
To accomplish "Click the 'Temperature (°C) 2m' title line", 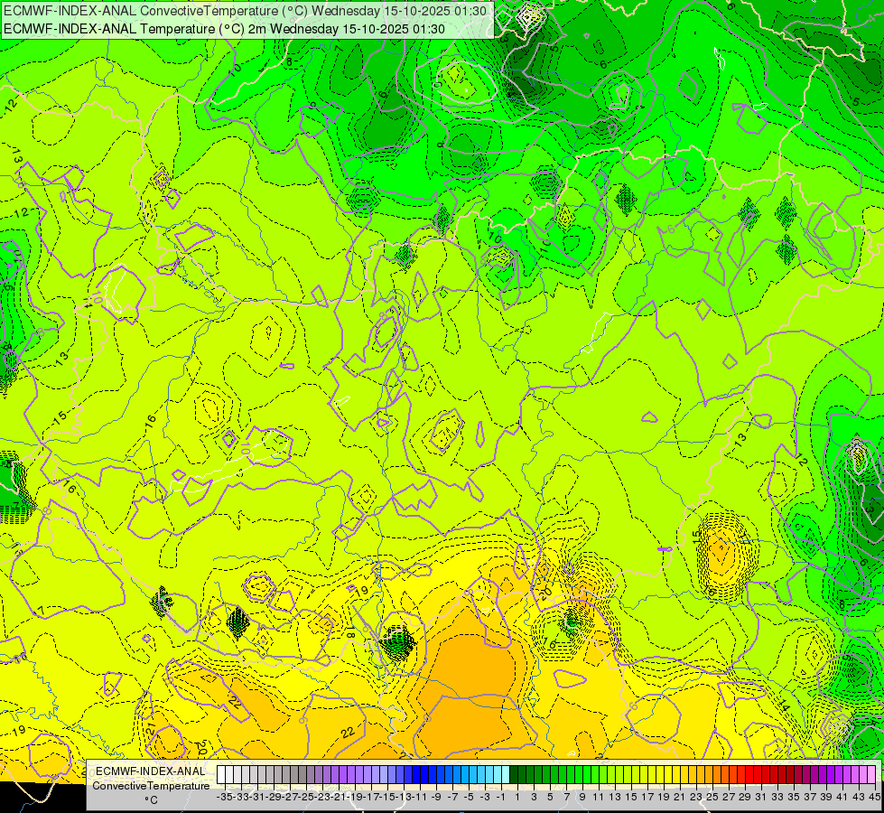I will [224, 29].
